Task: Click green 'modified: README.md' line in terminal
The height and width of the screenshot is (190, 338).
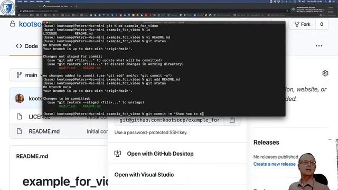Action: point(80,107)
